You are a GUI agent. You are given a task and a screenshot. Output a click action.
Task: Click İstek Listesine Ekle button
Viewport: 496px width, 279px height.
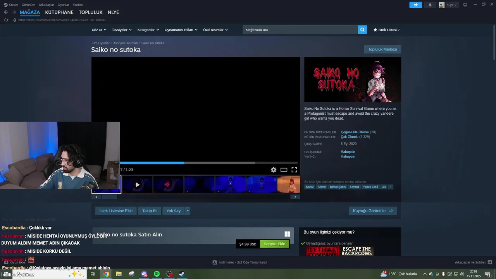(116, 211)
